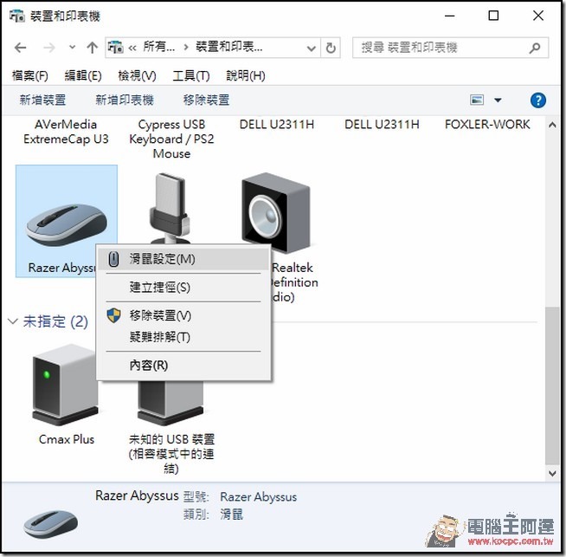Click the 新增印表機 toolbar button
Image resolution: width=566 pixels, height=557 pixels.
click(x=125, y=100)
